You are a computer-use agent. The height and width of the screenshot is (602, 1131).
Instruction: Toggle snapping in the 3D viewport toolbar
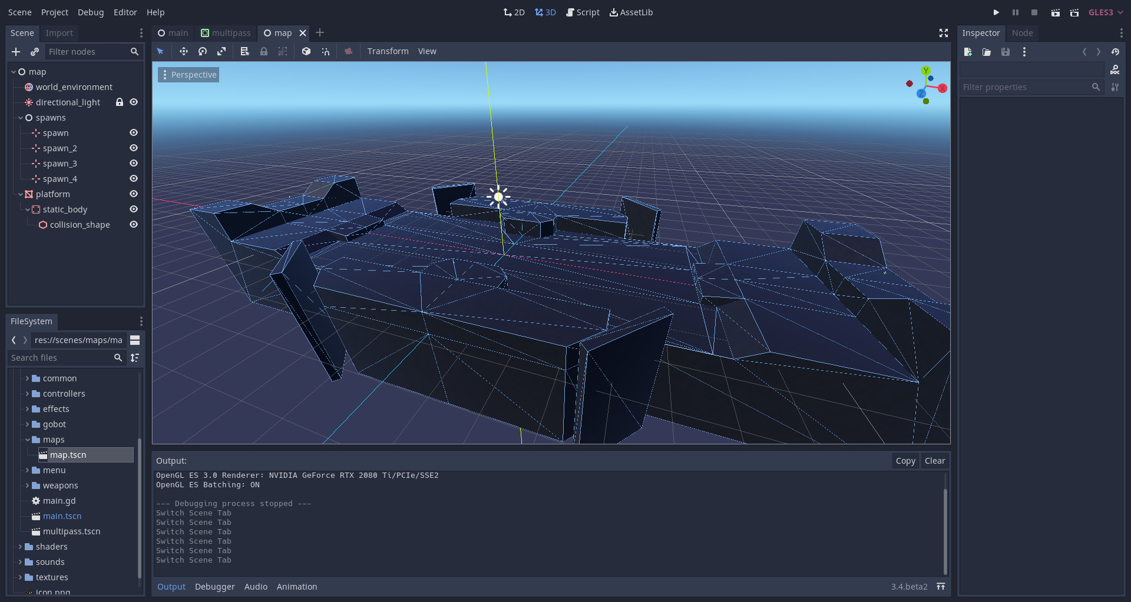tap(326, 51)
